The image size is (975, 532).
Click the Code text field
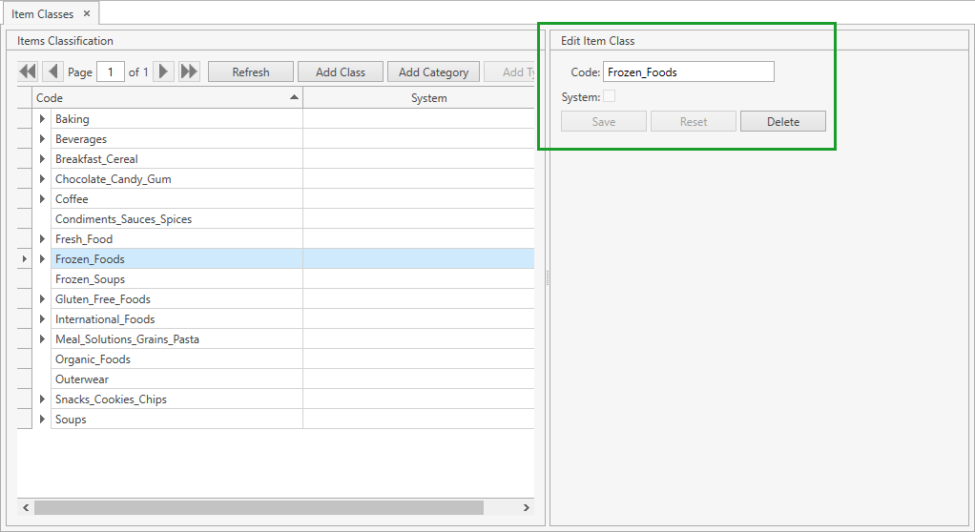(688, 72)
